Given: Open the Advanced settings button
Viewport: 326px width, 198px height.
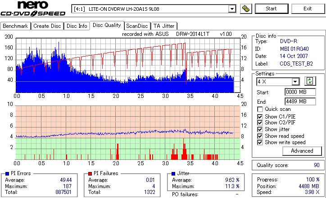Looking at the screenshot, I should pyautogui.click(x=302, y=151).
